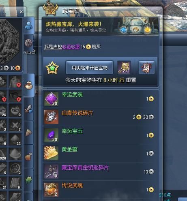Select the green leaf materials tab
This screenshot has height=201, width=187.
29,180
